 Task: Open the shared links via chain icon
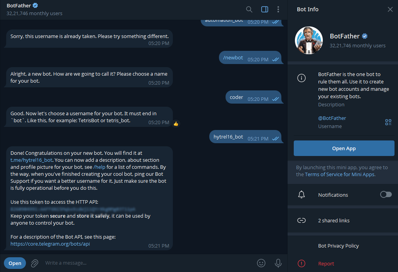[302, 220]
